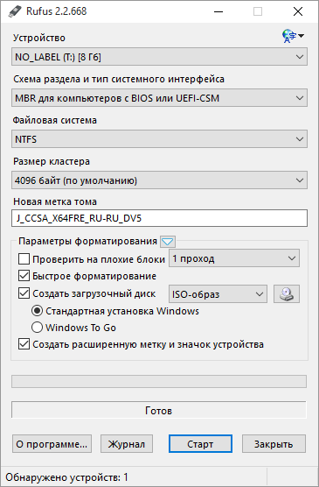Toggle advanced format options arrow icon
The height and width of the screenshot is (487, 319).
(168, 242)
